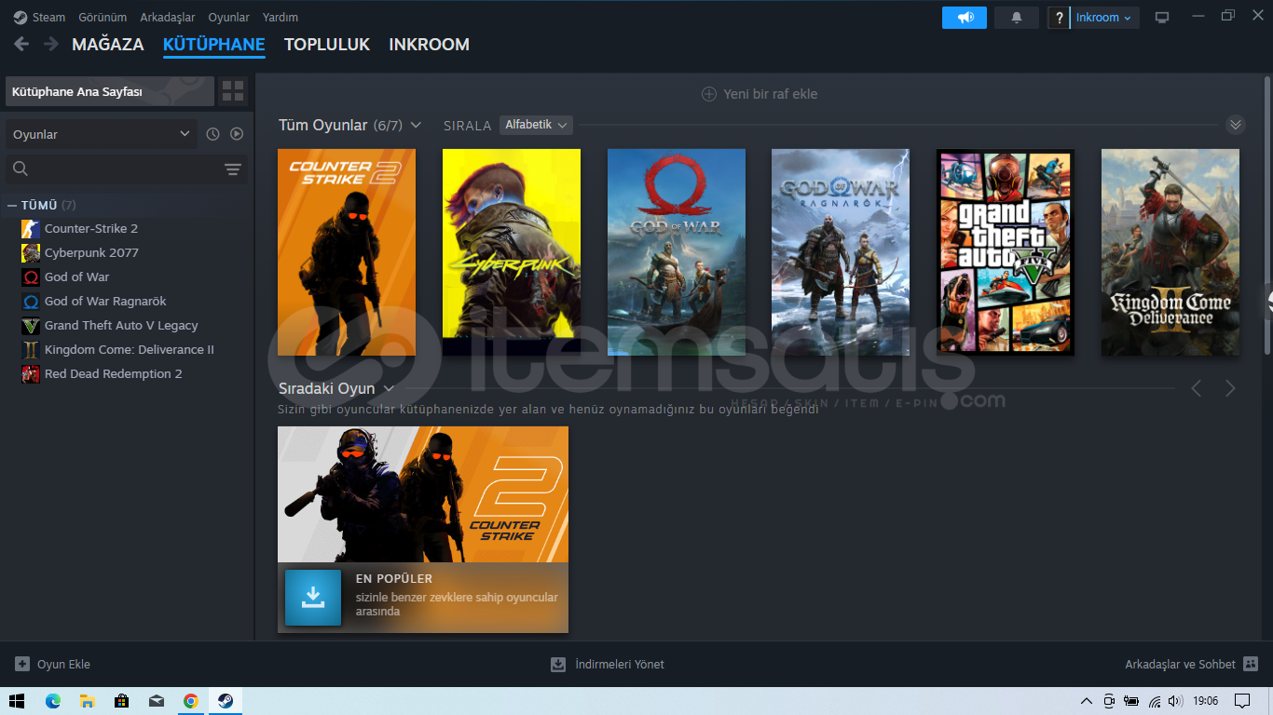This screenshot has height=715, width=1273.
Task: Open the announcements megaphone button
Action: (x=965, y=17)
